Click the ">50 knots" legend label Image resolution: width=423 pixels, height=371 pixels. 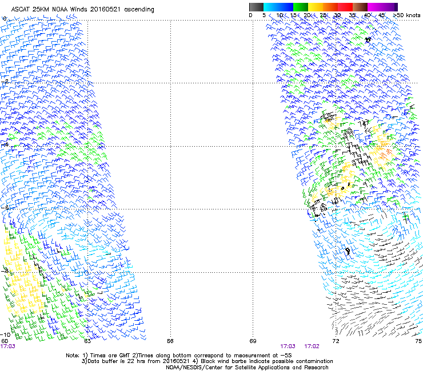click(x=406, y=15)
